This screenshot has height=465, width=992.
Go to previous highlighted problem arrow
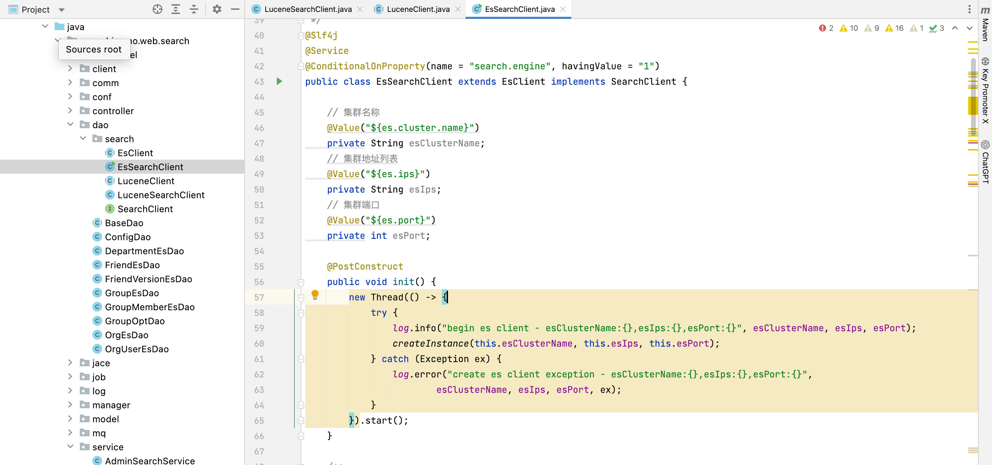[x=955, y=28]
